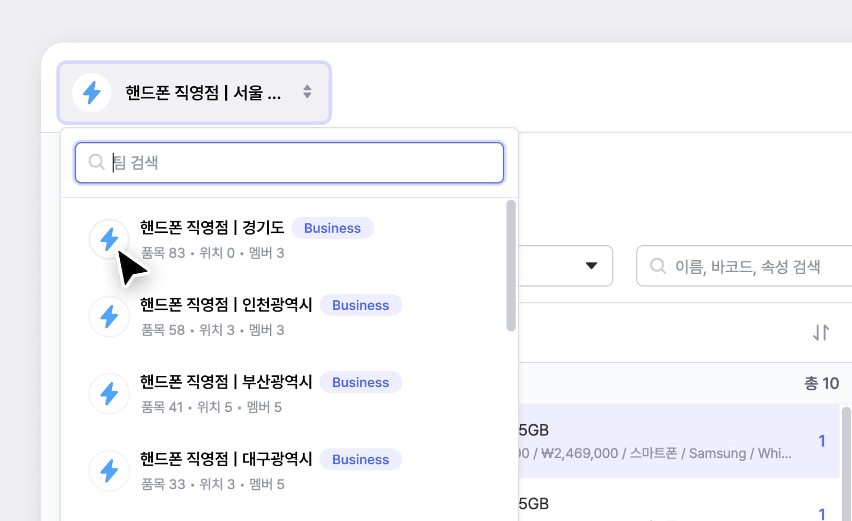The width and height of the screenshot is (852, 521).
Task: Select the Business badge beside 부산광역시
Action: 361,382
